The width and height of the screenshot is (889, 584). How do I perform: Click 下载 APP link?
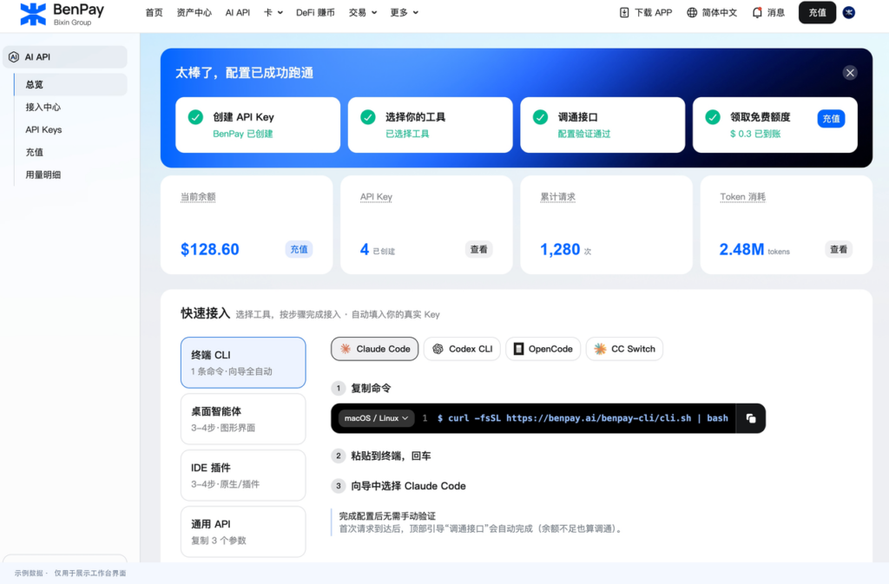coord(646,12)
